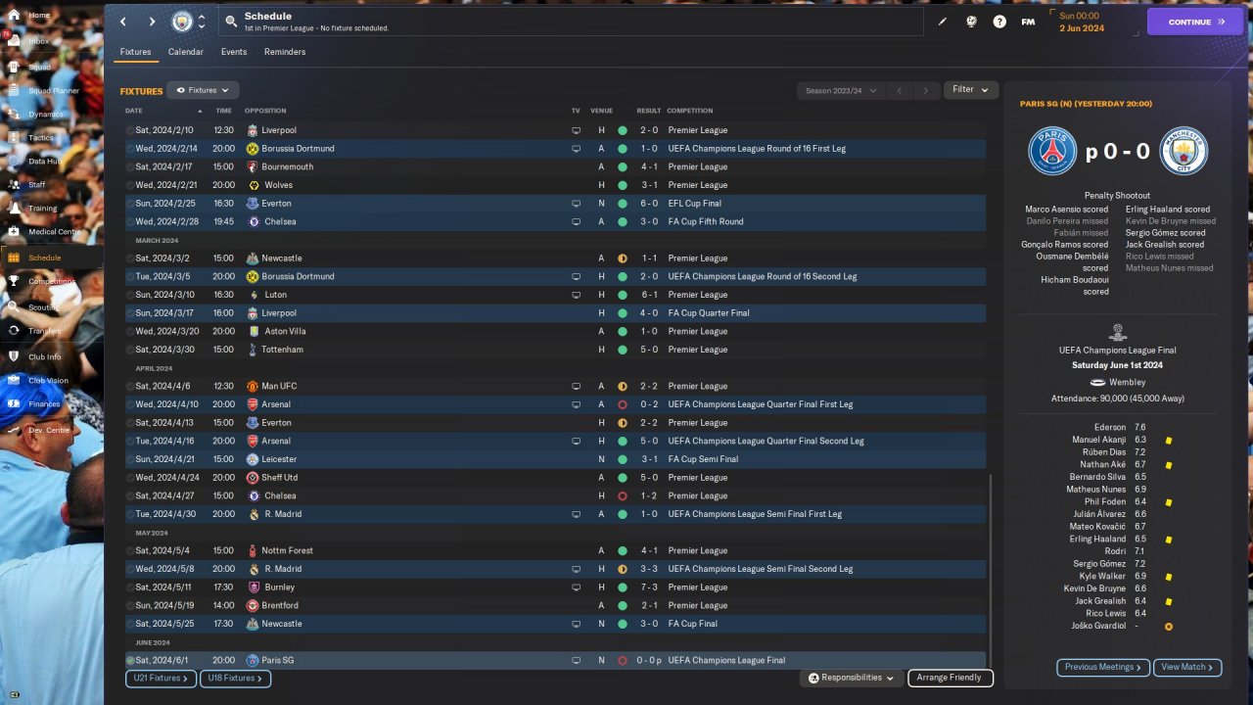Click the pencil edit icon
The width and height of the screenshot is (1253, 705).
coord(943,22)
